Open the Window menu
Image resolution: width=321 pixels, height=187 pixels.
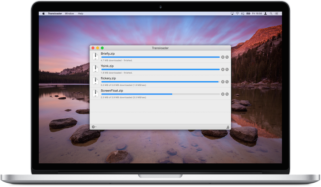coord(69,13)
